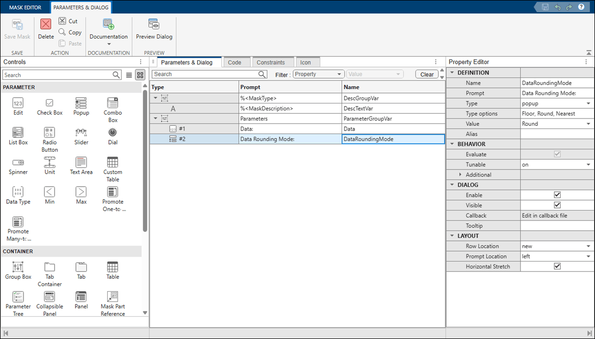Open the Code tab
Image resolution: width=595 pixels, height=339 pixels.
tap(234, 62)
